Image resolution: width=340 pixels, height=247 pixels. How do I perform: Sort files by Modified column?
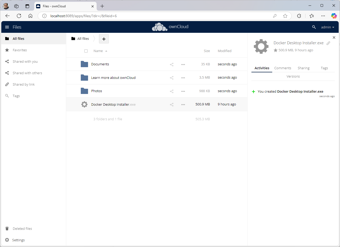(224, 51)
